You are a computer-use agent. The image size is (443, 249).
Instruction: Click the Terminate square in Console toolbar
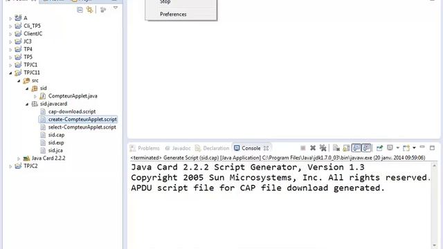click(303, 148)
